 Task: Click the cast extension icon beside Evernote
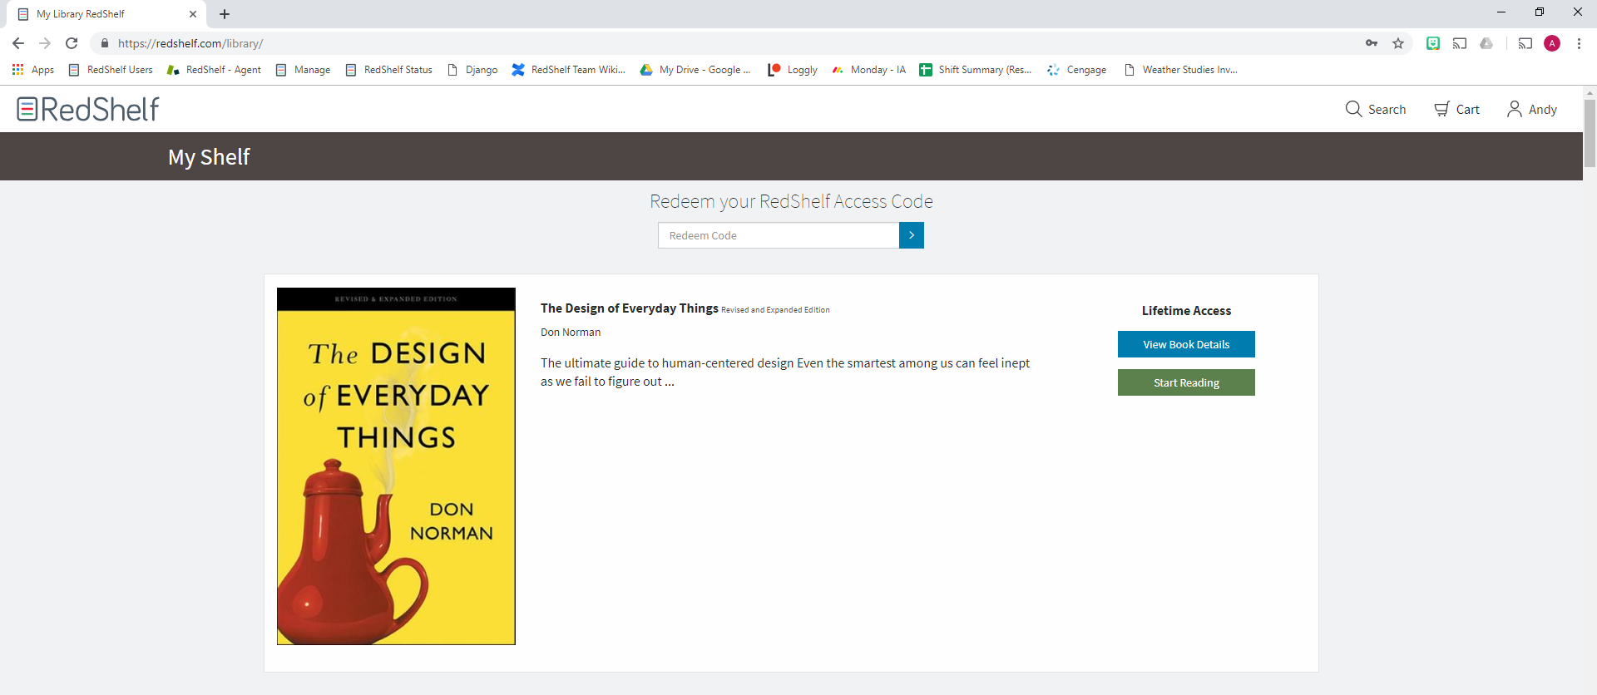coord(1460,43)
